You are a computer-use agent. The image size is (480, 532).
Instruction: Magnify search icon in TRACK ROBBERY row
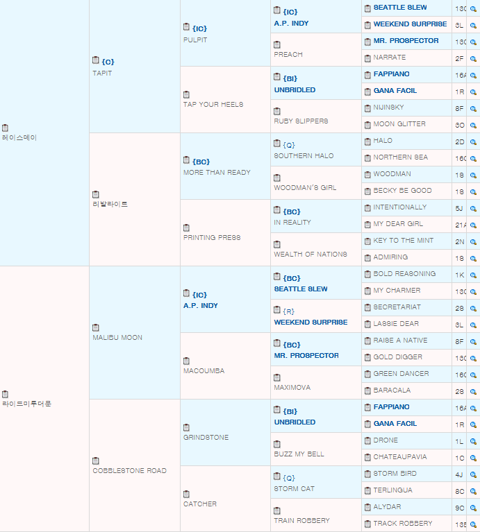[473, 524]
